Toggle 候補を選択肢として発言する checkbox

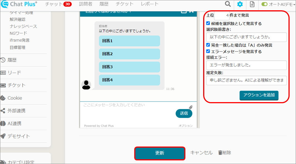pyautogui.click(x=208, y=24)
